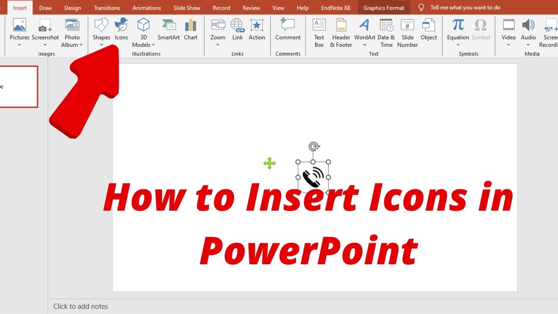Click the top-right resize handle of phone graphic
The width and height of the screenshot is (558, 314).
(328, 162)
